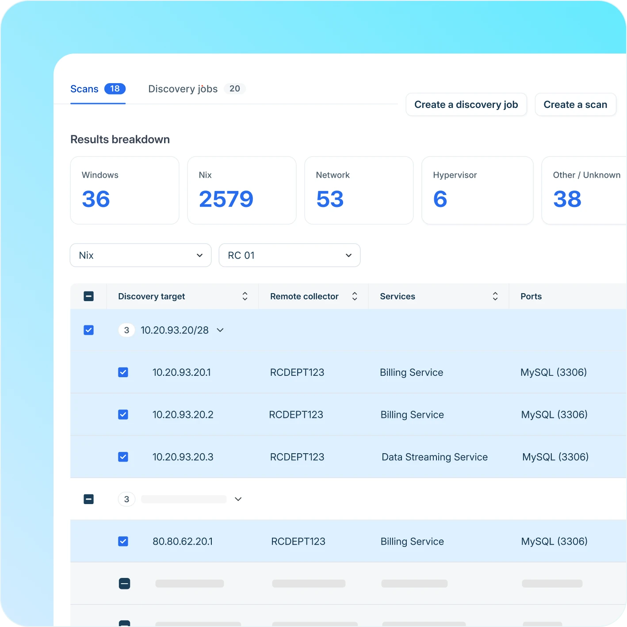Click the 18 badge on Scans tab
The image size is (627, 627).
tap(115, 89)
